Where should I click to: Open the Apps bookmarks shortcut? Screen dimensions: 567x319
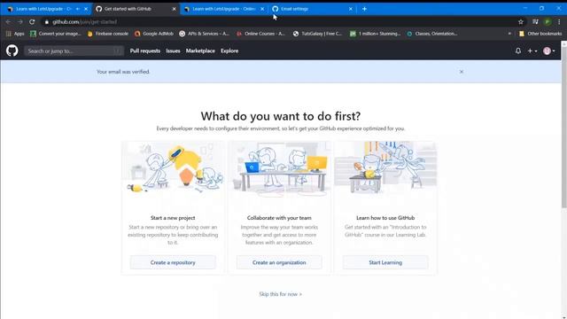15,34
